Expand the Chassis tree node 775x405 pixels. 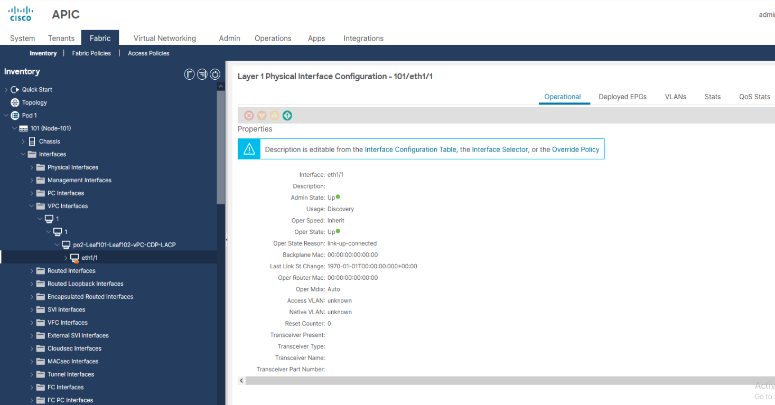pyautogui.click(x=23, y=142)
